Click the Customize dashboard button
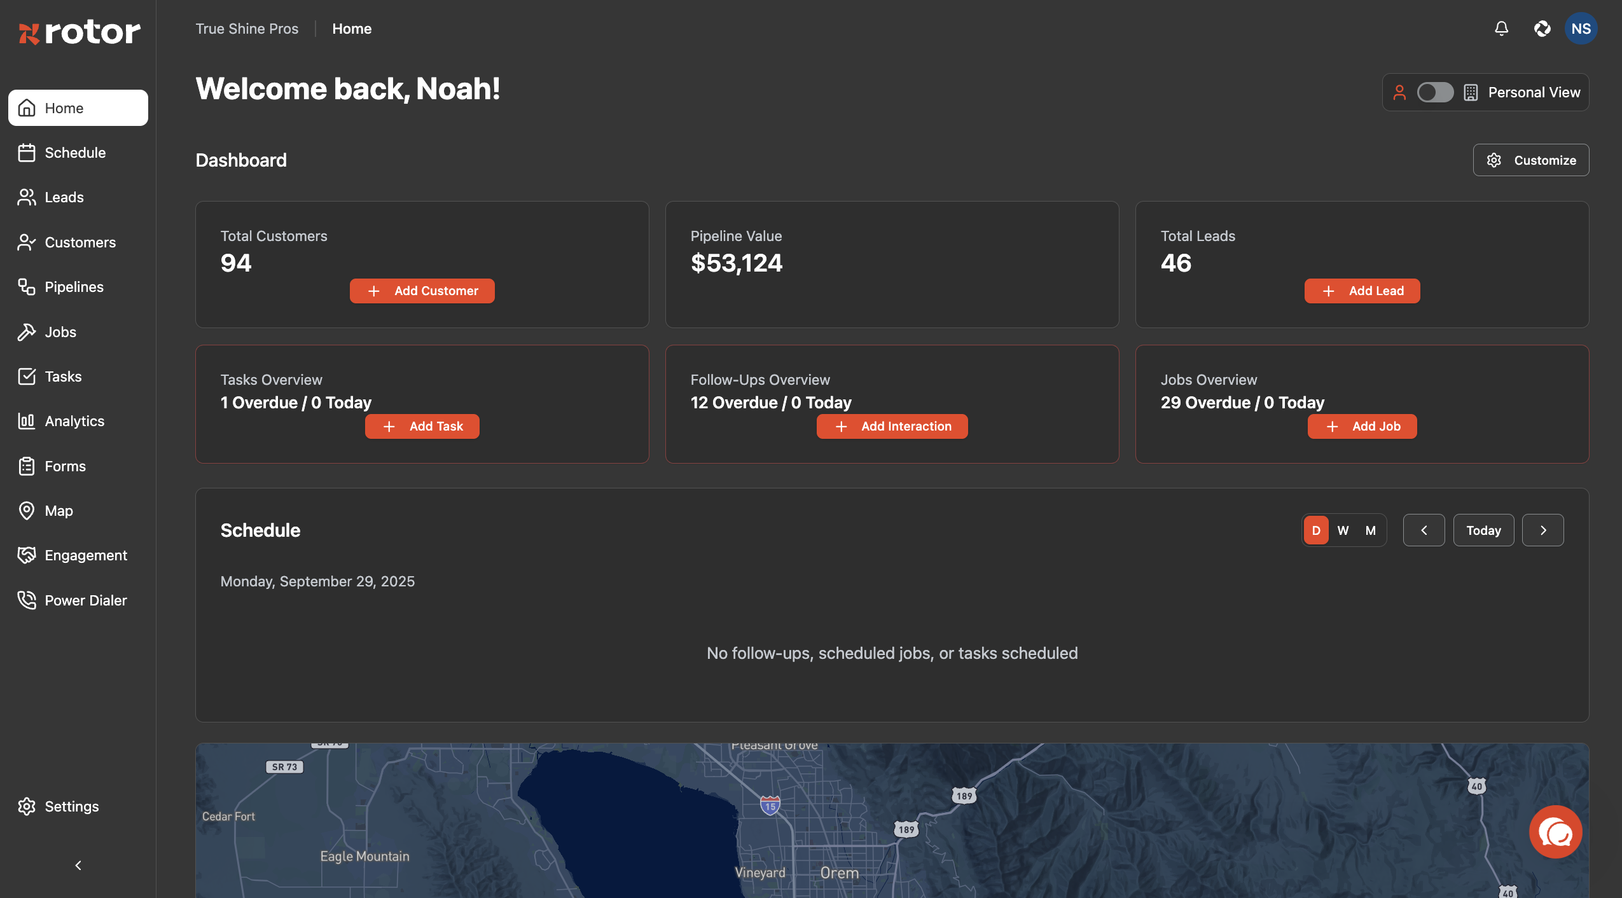1622x898 pixels. pyautogui.click(x=1530, y=160)
